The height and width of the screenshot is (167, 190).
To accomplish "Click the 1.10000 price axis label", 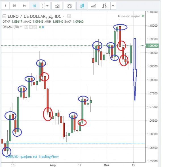I will [x=153, y=26].
